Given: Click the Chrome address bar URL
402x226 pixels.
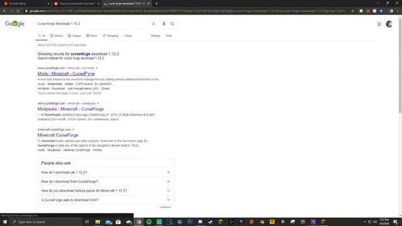Looking at the screenshot, I should 188,11.
